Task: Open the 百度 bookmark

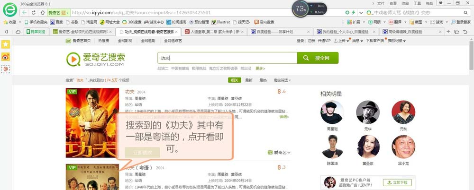Action: pyautogui.click(x=56, y=22)
